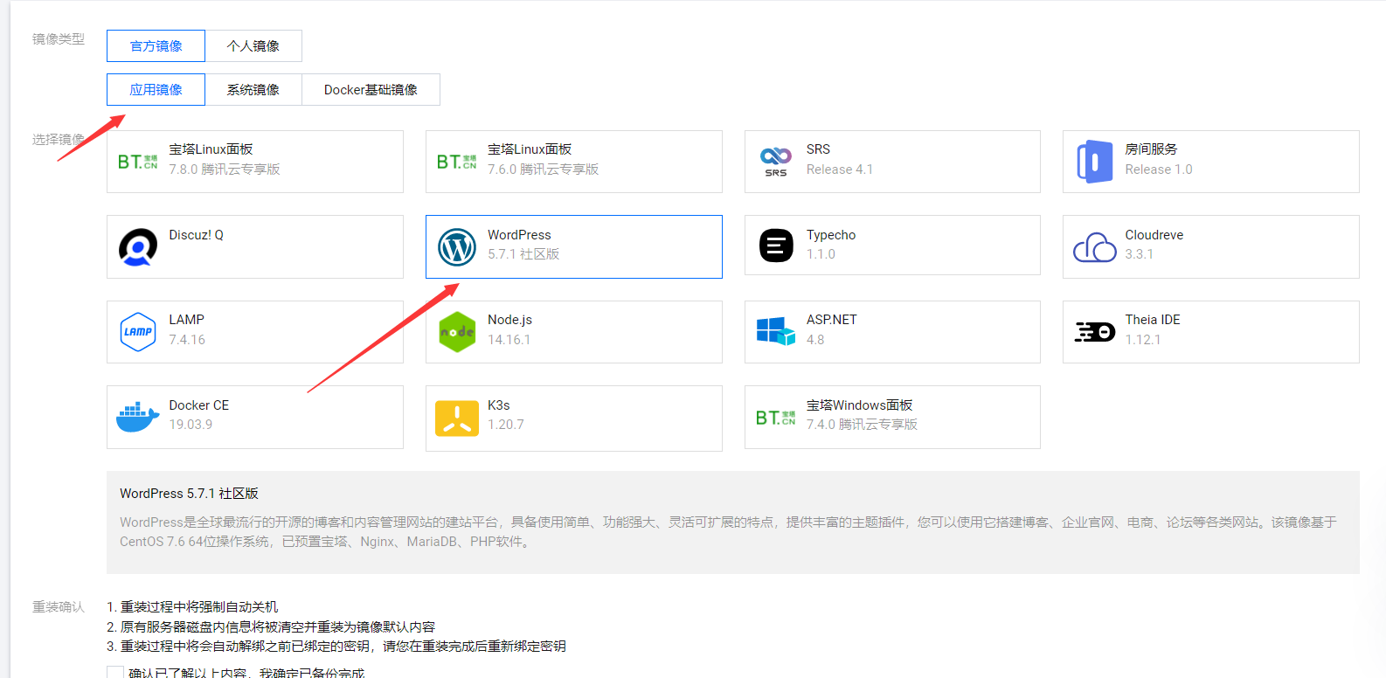Click the LAMP hexagon icon
The height and width of the screenshot is (678, 1386).
click(x=138, y=332)
